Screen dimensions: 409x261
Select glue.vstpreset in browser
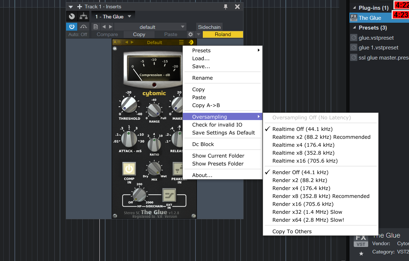coord(376,38)
